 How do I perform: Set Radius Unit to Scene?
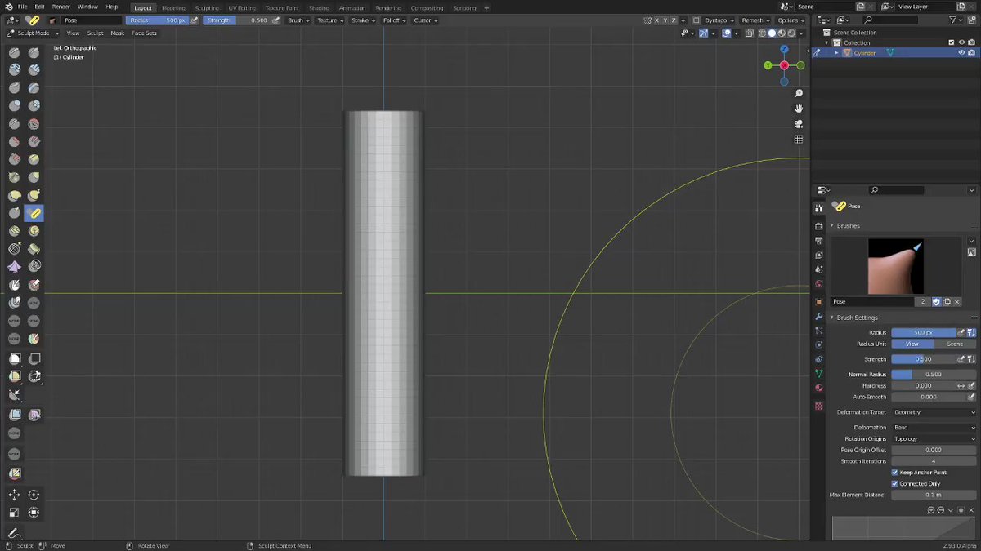click(x=955, y=344)
